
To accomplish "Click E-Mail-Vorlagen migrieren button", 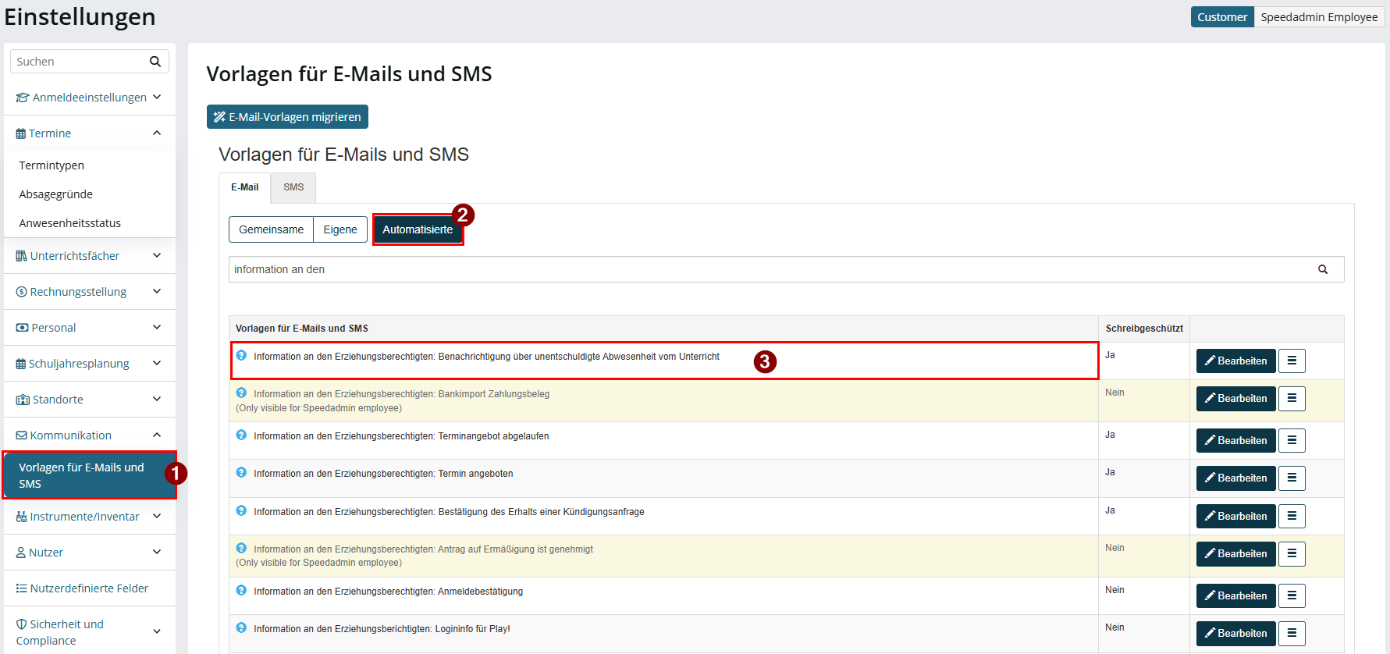I will (x=287, y=117).
